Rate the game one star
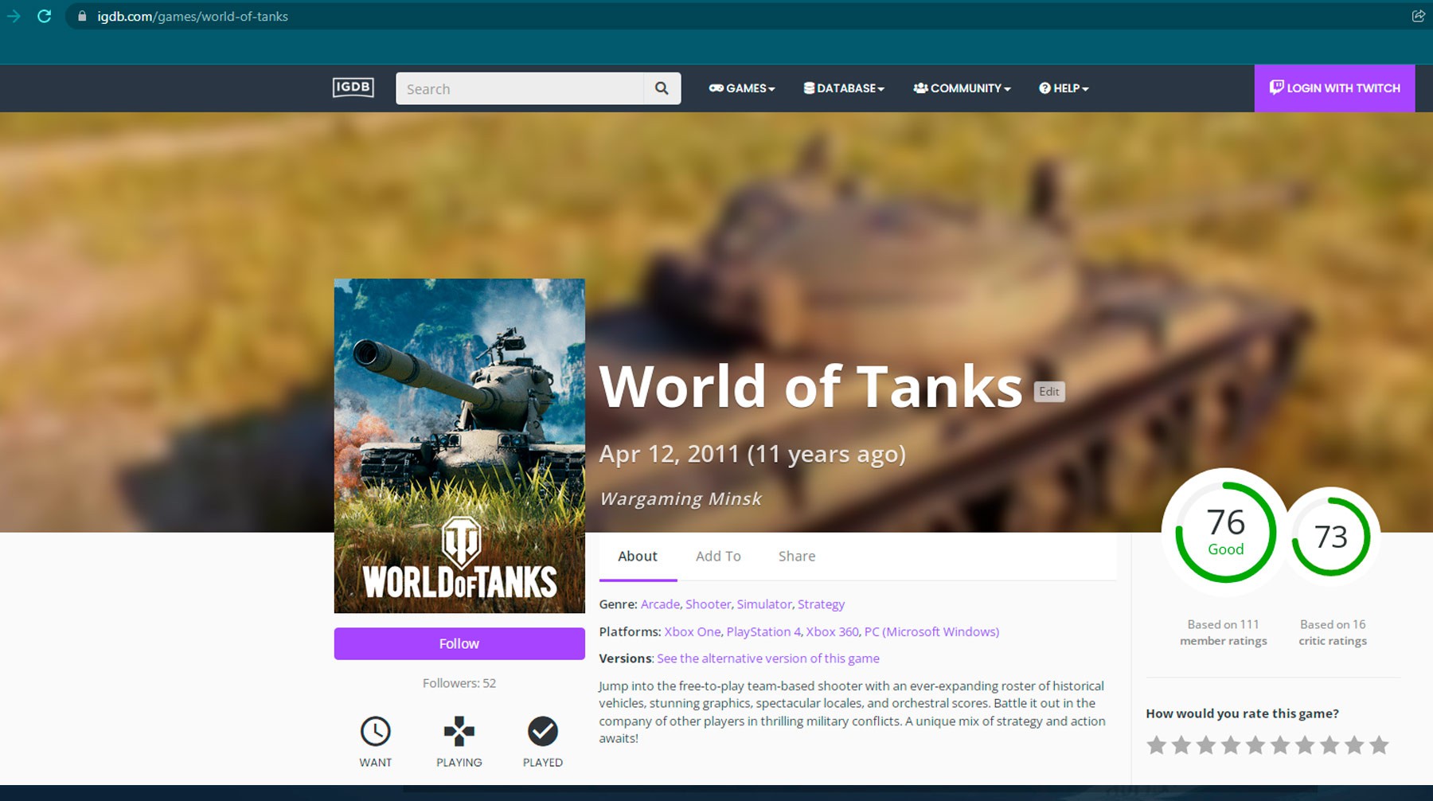1433x801 pixels. click(1157, 745)
